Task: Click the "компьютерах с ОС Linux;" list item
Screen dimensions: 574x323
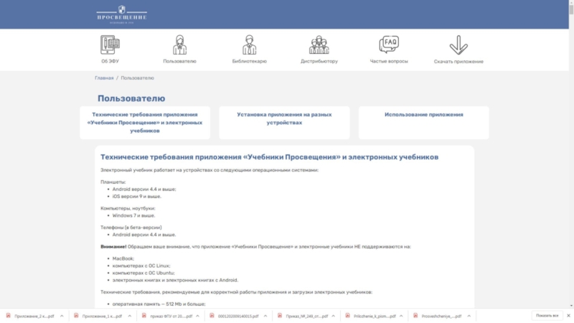Action: click(141, 266)
